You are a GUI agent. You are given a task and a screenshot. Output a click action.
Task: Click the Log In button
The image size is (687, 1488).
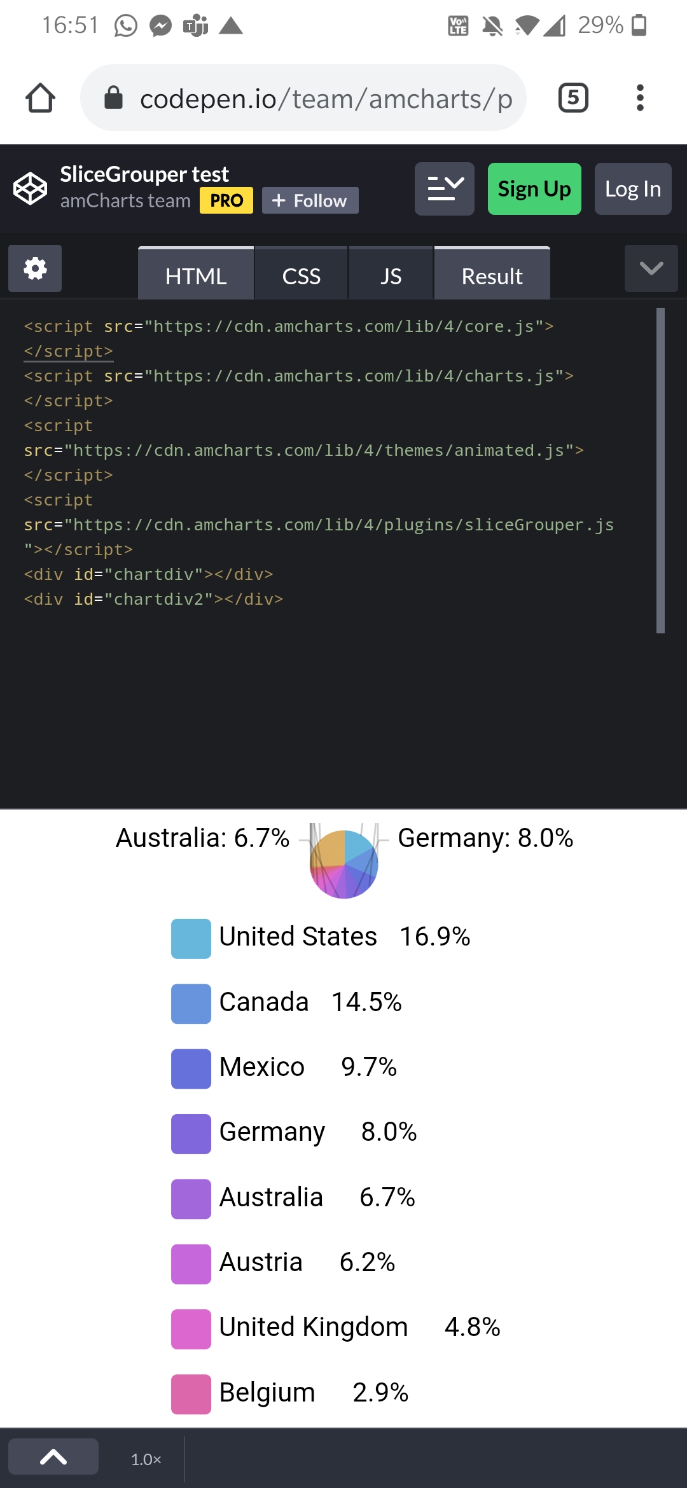(632, 188)
